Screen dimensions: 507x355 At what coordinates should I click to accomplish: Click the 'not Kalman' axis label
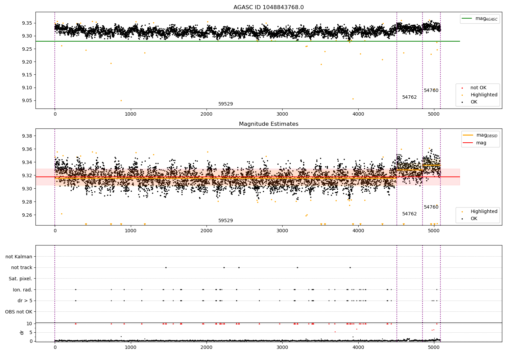coord(19,257)
